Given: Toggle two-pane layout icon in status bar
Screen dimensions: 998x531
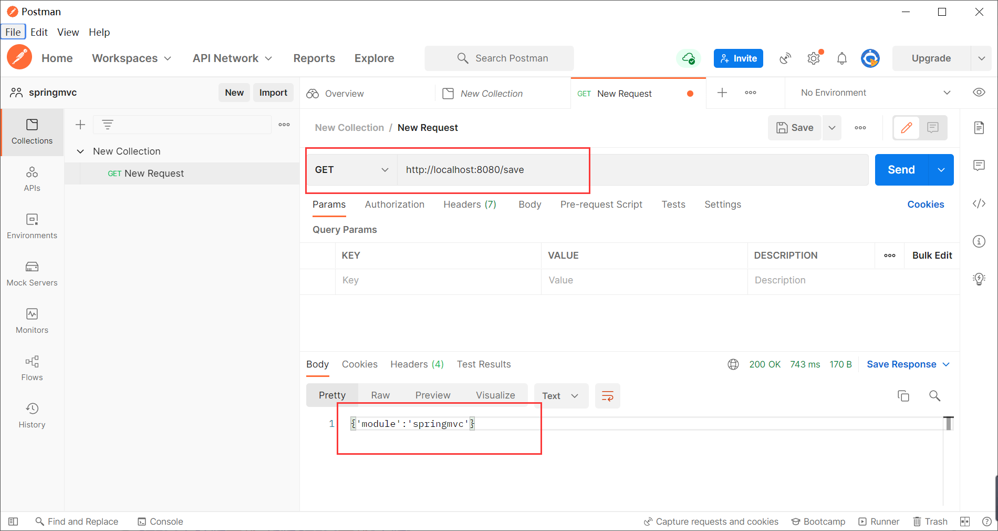Looking at the screenshot, I should coord(965,522).
